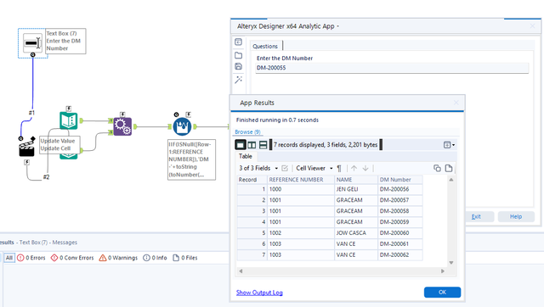Select the teal Input Data book tool

pos(68,120)
